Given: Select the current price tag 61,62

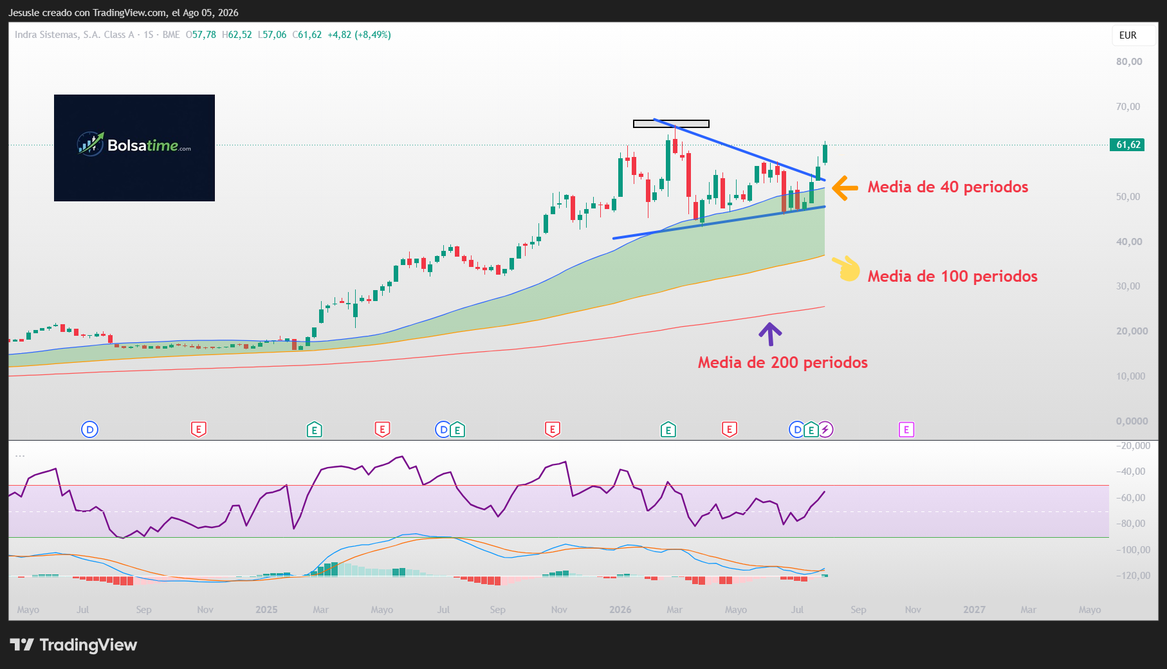Looking at the screenshot, I should pos(1128,145).
